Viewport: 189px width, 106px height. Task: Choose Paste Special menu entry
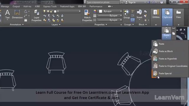pyautogui.click(x=170, y=73)
